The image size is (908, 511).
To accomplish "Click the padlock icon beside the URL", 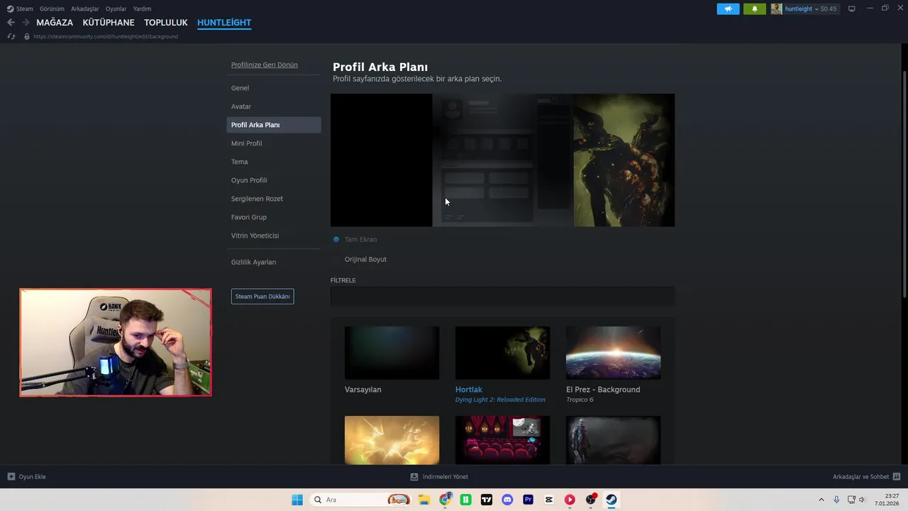I will (x=27, y=36).
